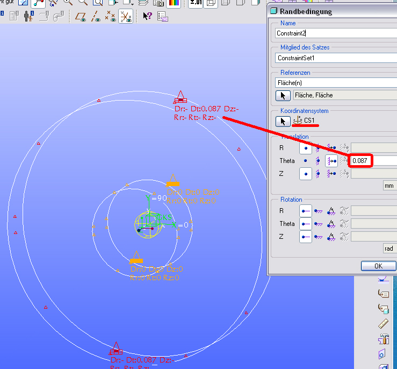Set Rotation Z to fixed

[318, 237]
